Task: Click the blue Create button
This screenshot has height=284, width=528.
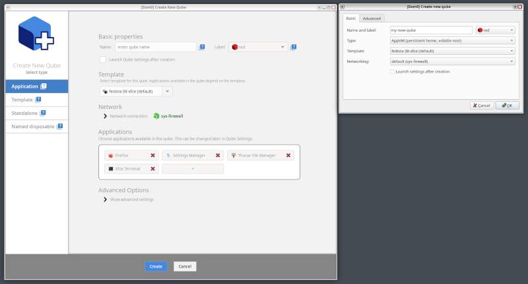Action: pos(156,266)
